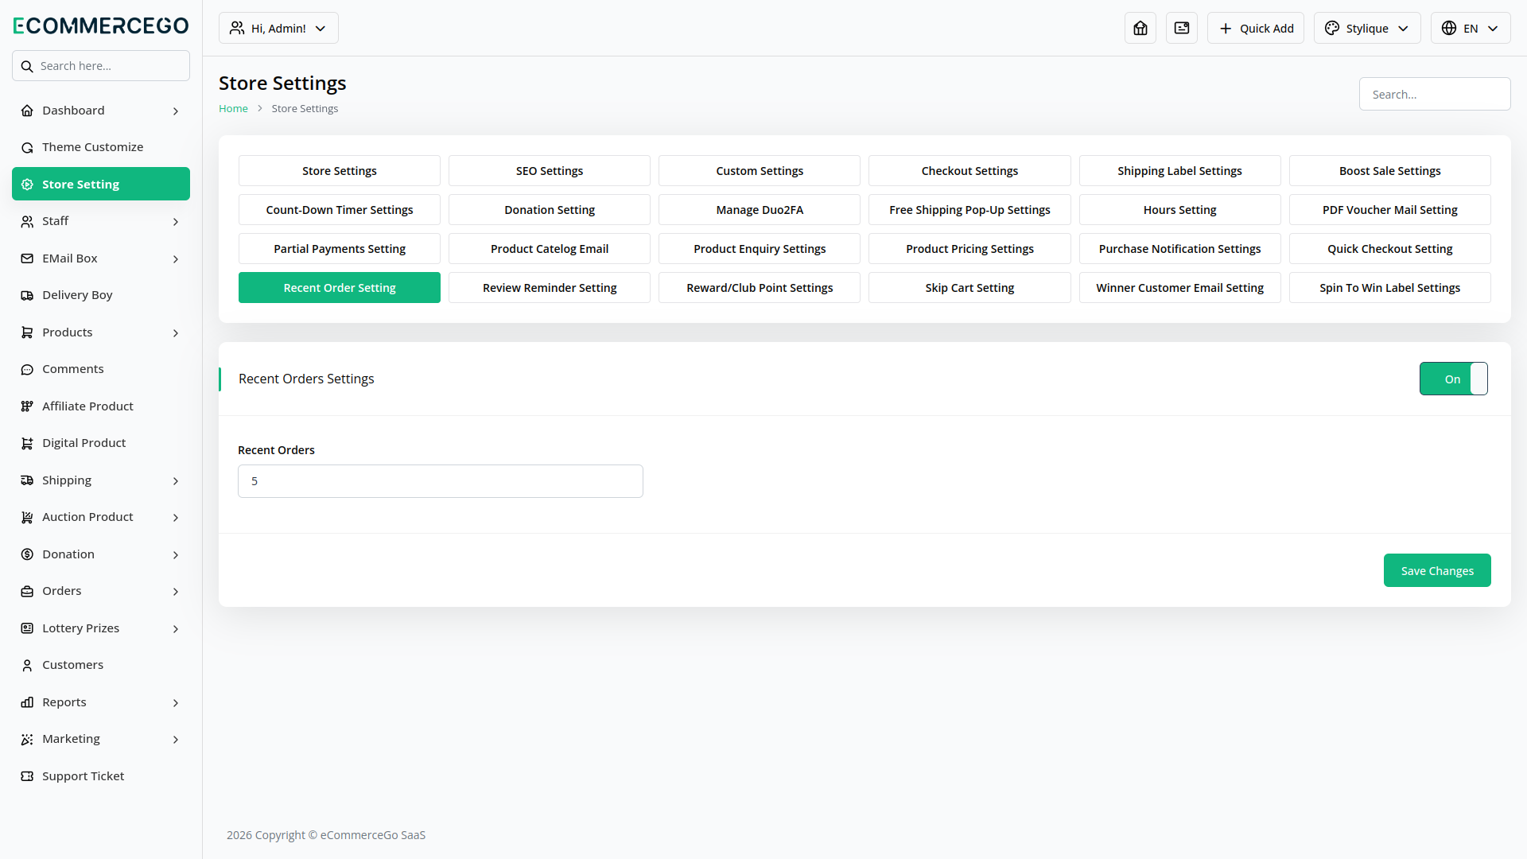
Task: Click the Customers person icon
Action: (27, 665)
